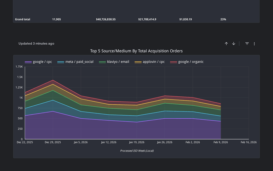Select the chart title Top 5 Source/Medium

point(136,51)
